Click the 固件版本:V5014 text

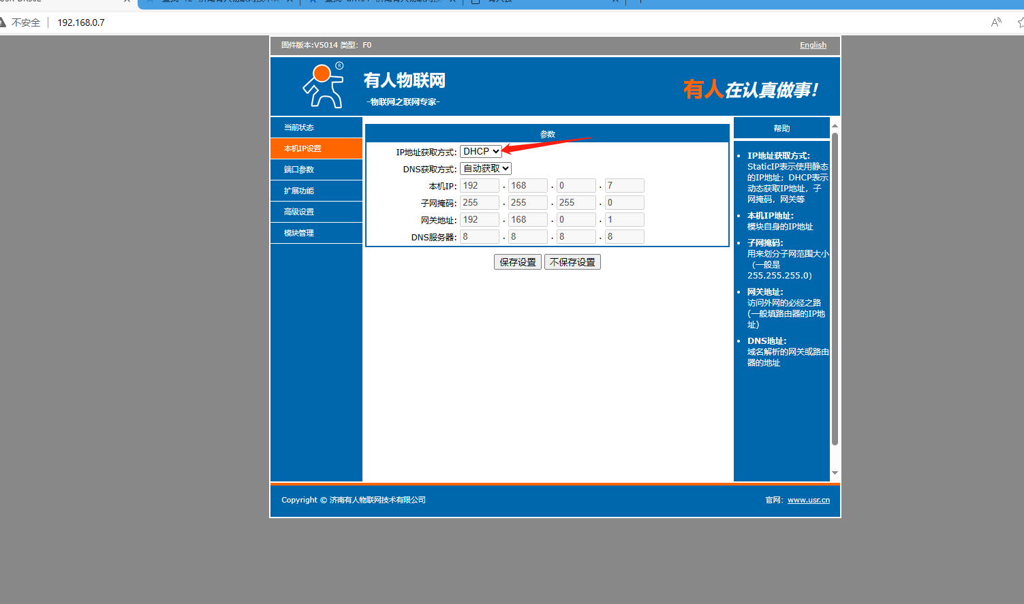(x=309, y=45)
